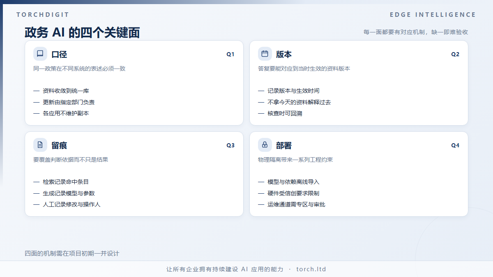
Task: Click the bullet 资料收敛到统一库
Action: click(x=66, y=91)
